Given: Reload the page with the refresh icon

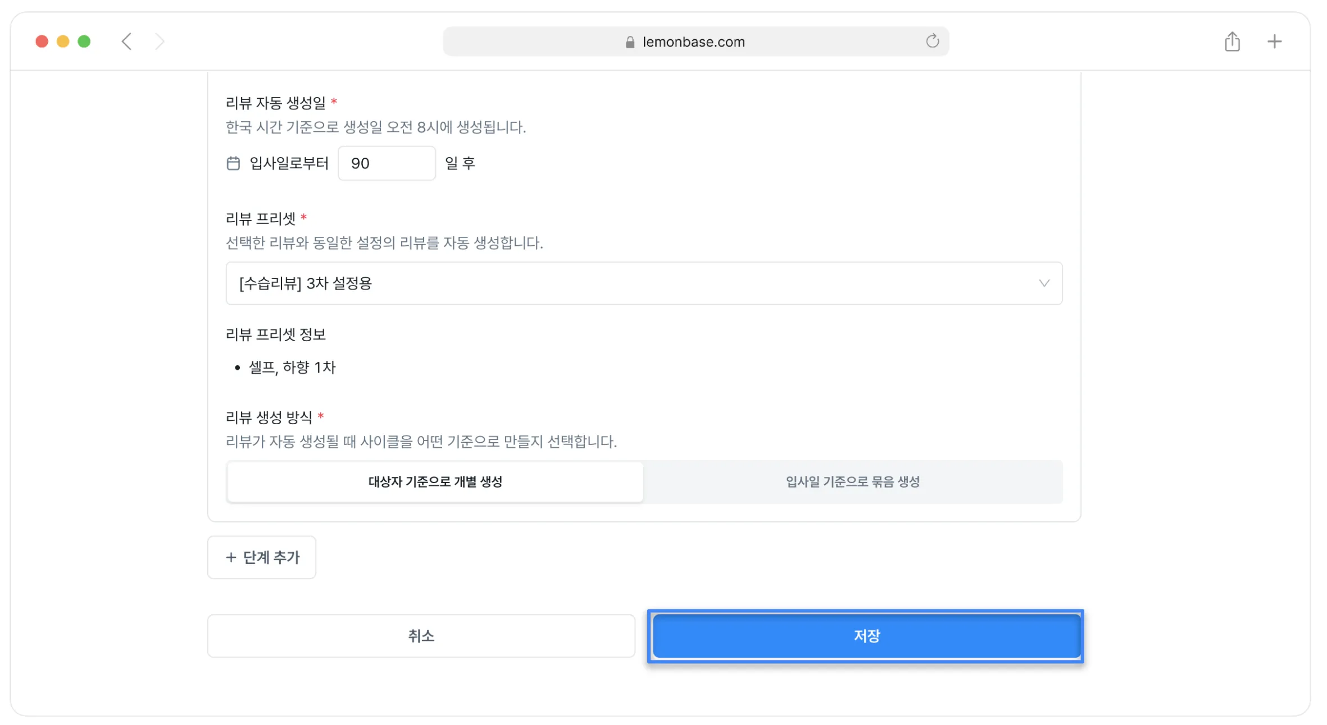Looking at the screenshot, I should [x=932, y=41].
